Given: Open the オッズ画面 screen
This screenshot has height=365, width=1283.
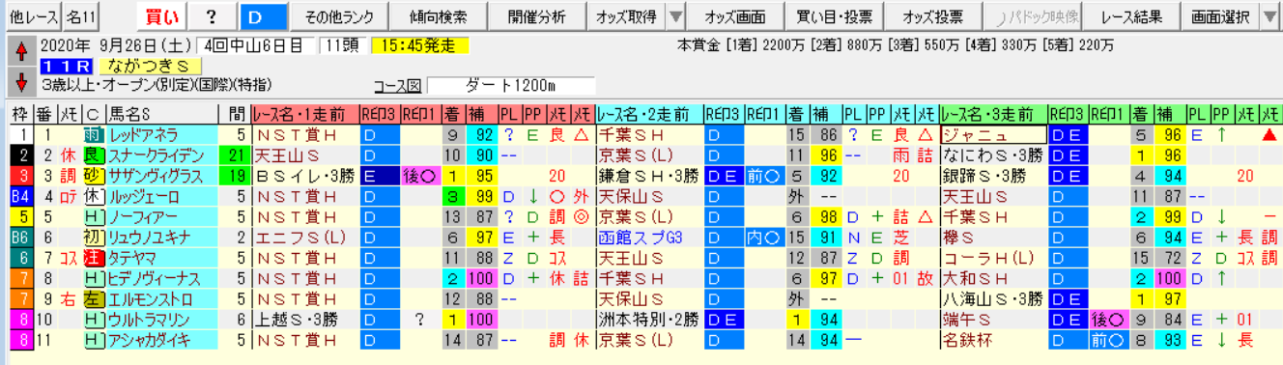Looking at the screenshot, I should (734, 16).
